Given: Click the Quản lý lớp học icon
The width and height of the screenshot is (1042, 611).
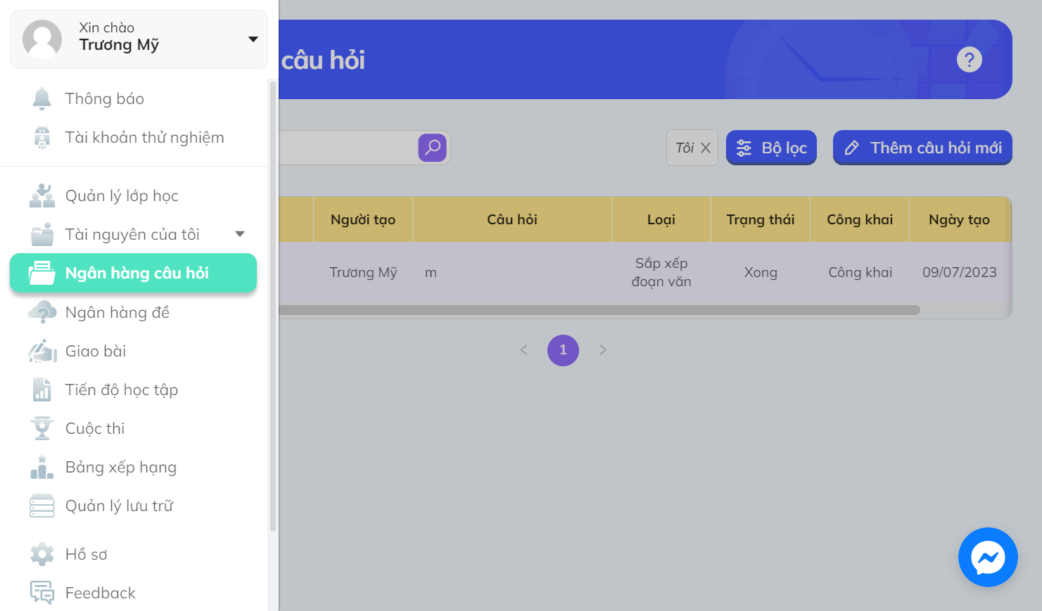Looking at the screenshot, I should coord(42,195).
